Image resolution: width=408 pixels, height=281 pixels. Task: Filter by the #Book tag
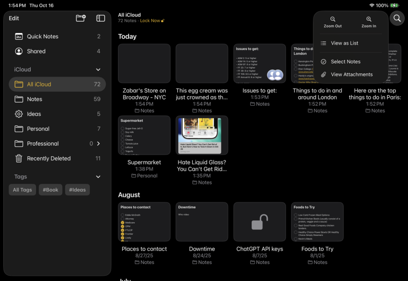[50, 190]
